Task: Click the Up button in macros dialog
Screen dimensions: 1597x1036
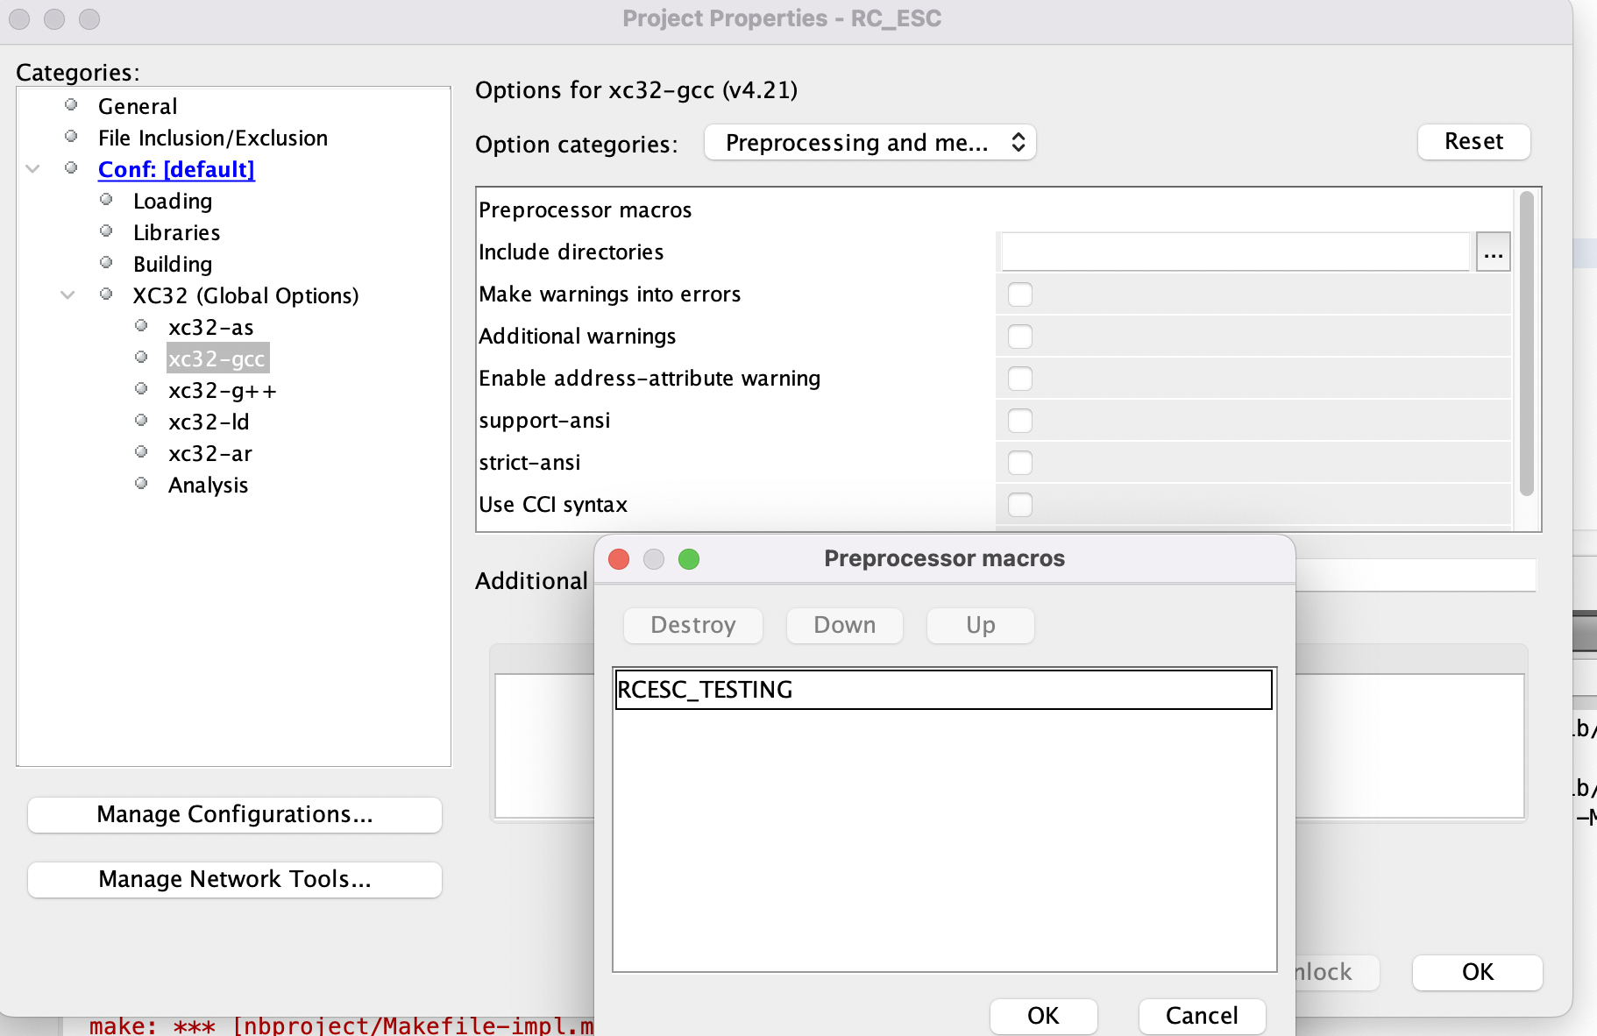Action: click(980, 625)
